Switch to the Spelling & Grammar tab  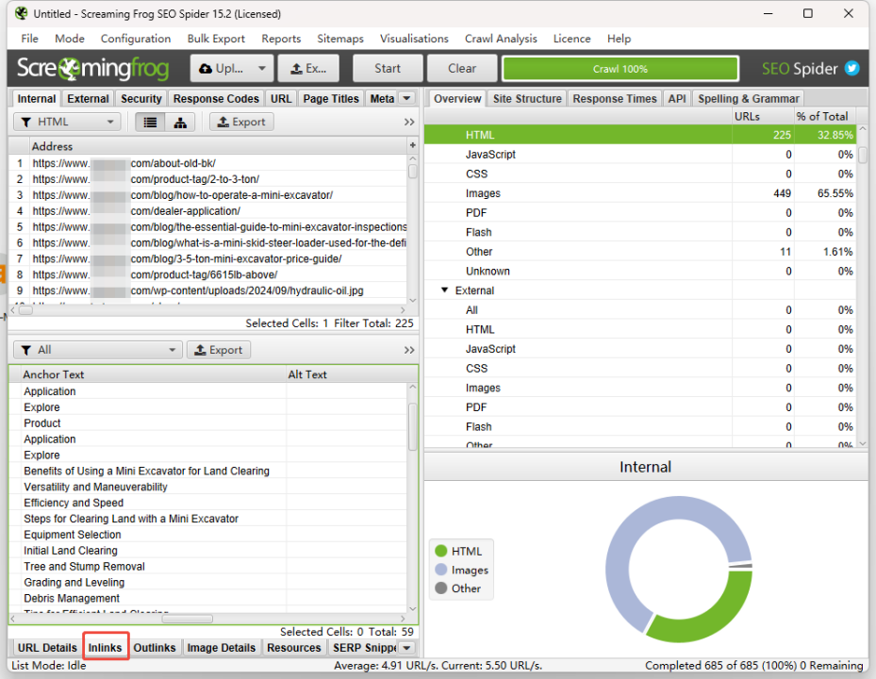pyautogui.click(x=748, y=98)
